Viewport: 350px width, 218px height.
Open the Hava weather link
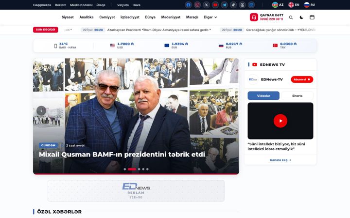(137, 5)
